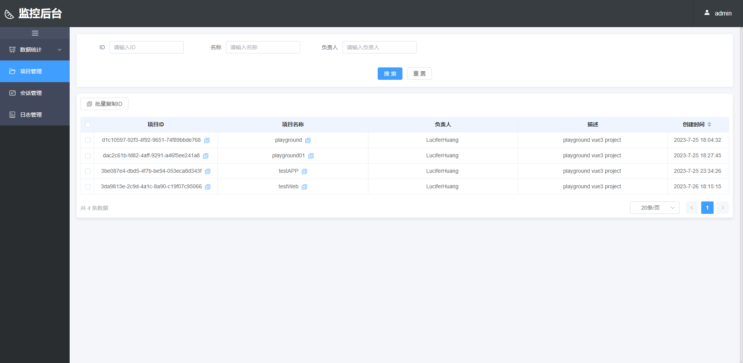The width and height of the screenshot is (743, 363).
Task: Toggle the select-all checkbox in table header
Action: [88, 125]
